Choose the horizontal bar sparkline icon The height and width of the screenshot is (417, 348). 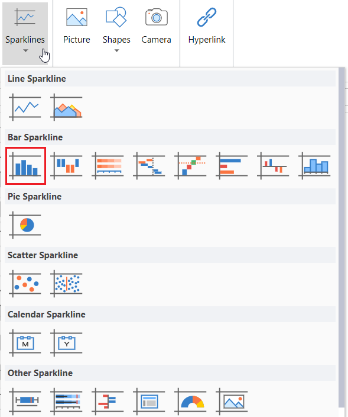[232, 166]
